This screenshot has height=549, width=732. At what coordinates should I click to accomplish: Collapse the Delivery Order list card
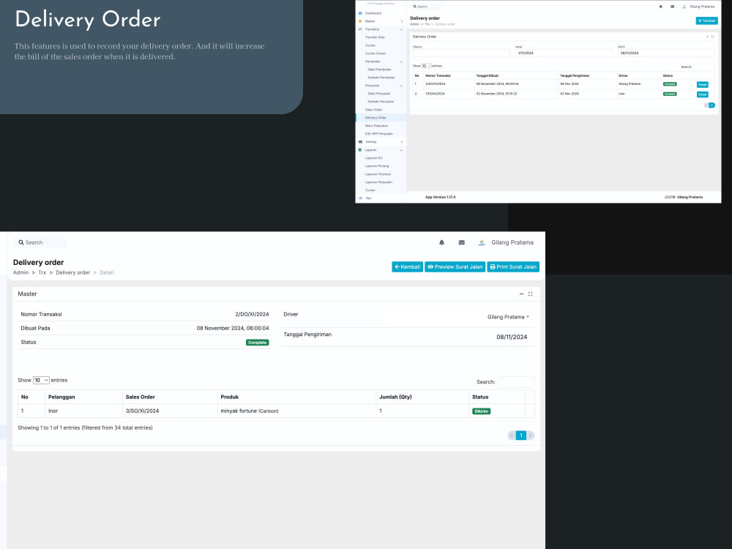(707, 37)
